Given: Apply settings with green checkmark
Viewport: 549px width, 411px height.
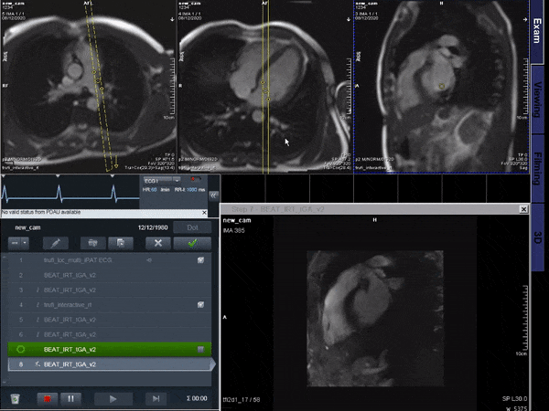Looking at the screenshot, I should (x=193, y=243).
